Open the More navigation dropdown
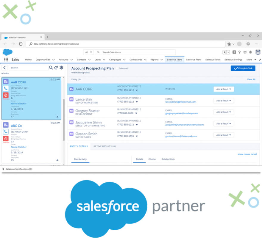The image size is (262, 238). (x=251, y=59)
